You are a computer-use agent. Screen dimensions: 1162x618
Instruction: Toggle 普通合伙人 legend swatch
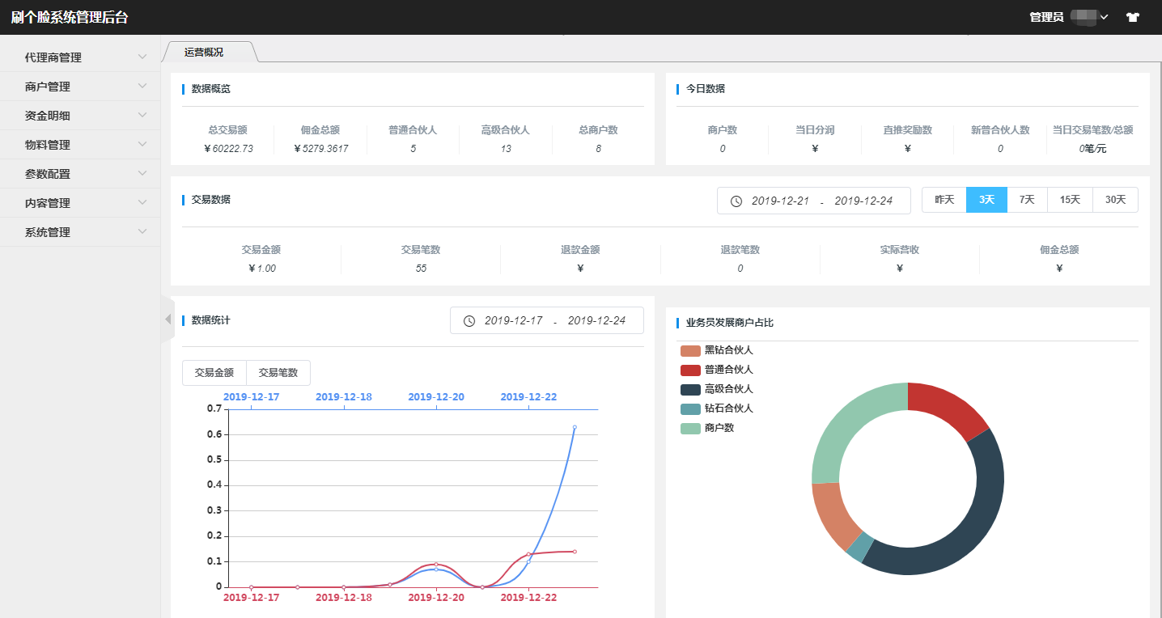[690, 370]
